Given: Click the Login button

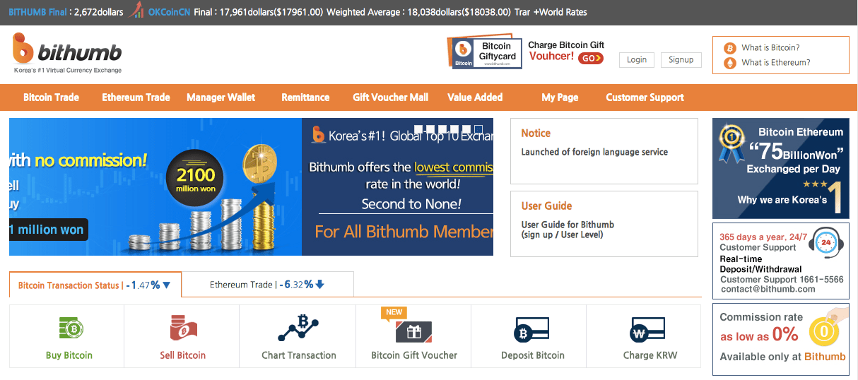Looking at the screenshot, I should 636,60.
